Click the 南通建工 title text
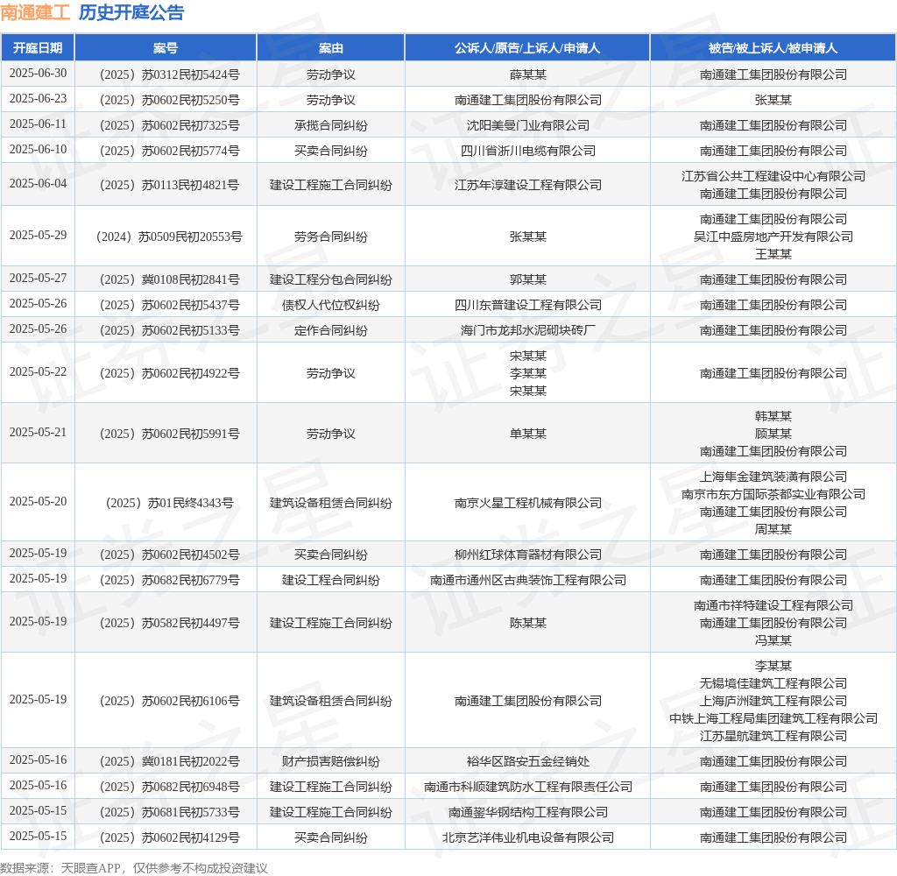Image resolution: width=897 pixels, height=876 pixels. [x=35, y=12]
